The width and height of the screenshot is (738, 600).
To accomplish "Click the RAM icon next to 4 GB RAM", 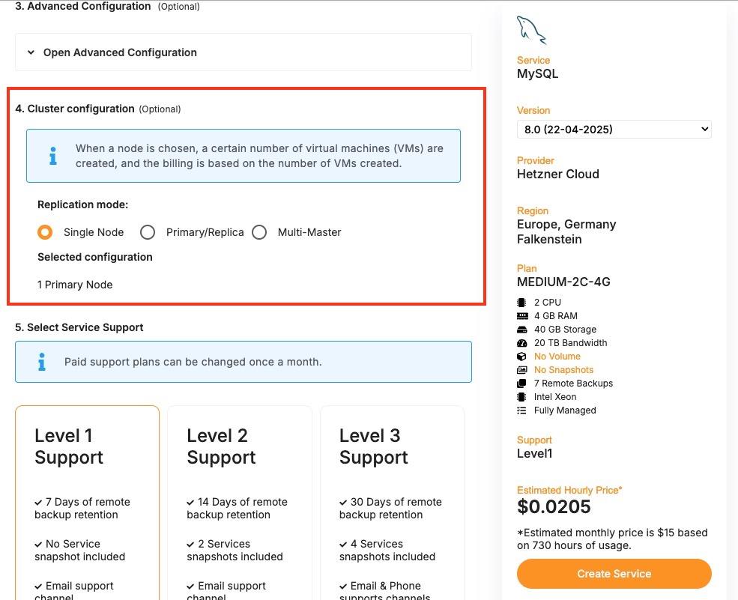I will coord(522,315).
